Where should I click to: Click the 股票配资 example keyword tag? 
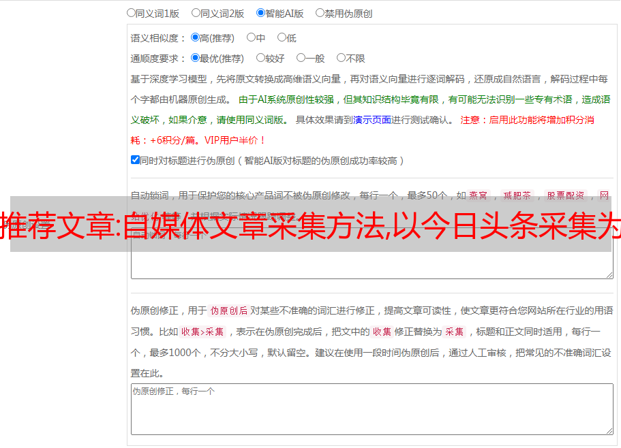pyautogui.click(x=565, y=195)
